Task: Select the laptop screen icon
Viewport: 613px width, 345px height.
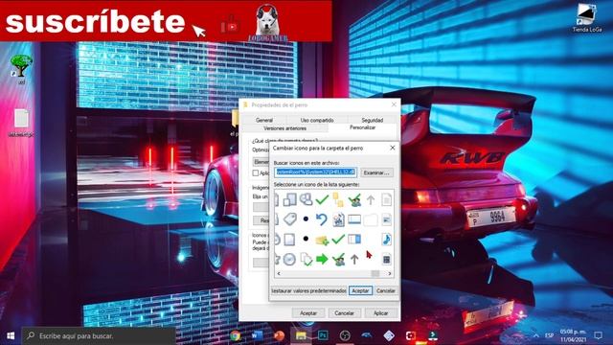Action: [354, 219]
